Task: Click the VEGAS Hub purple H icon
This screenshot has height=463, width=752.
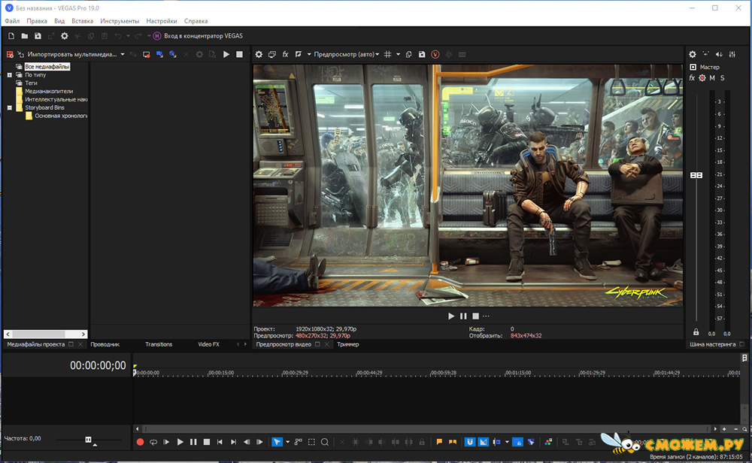Action: 157,36
